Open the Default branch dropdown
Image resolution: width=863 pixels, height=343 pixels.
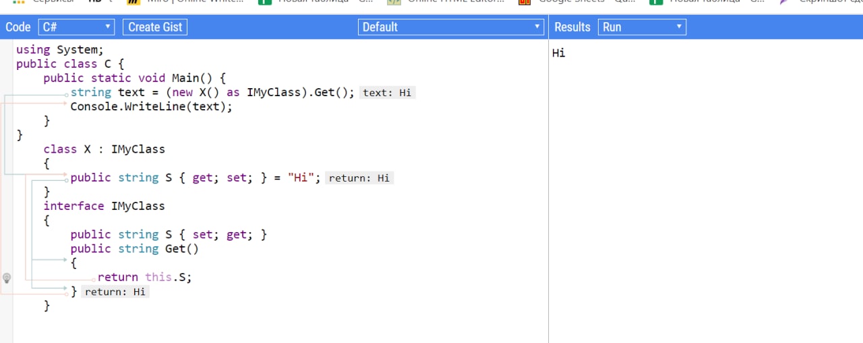(x=450, y=27)
